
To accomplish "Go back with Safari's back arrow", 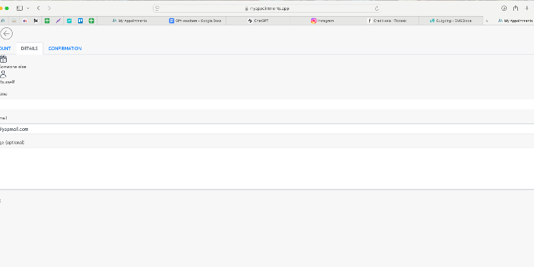I will 39,8.
